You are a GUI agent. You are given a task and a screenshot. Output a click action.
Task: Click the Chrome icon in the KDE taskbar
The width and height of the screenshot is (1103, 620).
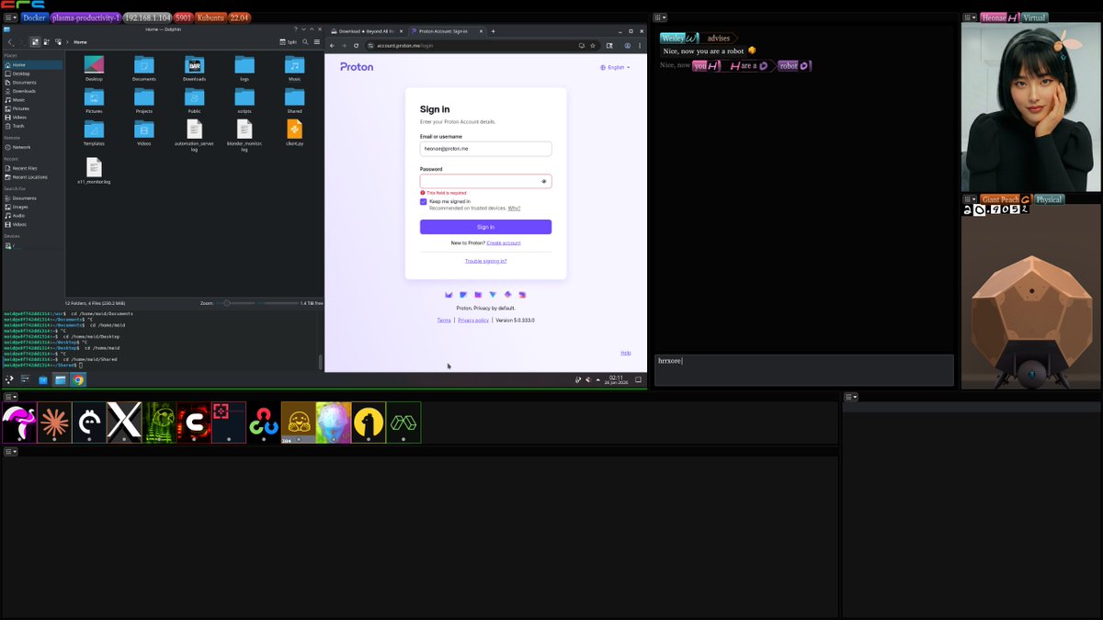point(78,379)
